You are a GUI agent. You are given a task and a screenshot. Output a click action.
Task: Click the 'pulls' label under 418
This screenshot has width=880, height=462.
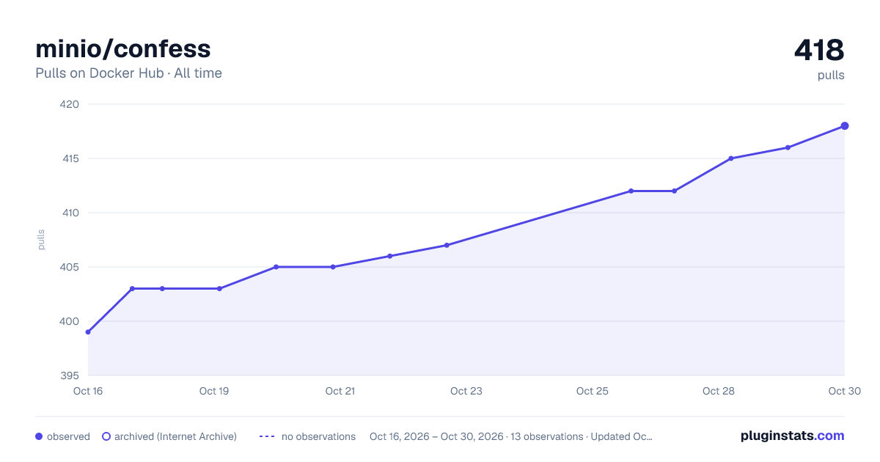(831, 75)
